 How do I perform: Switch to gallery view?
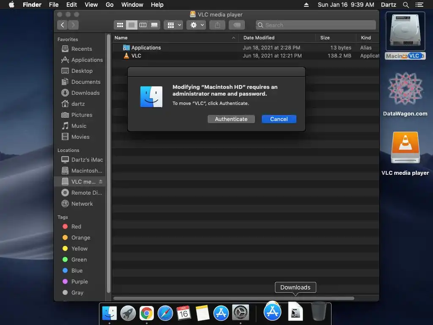click(154, 25)
